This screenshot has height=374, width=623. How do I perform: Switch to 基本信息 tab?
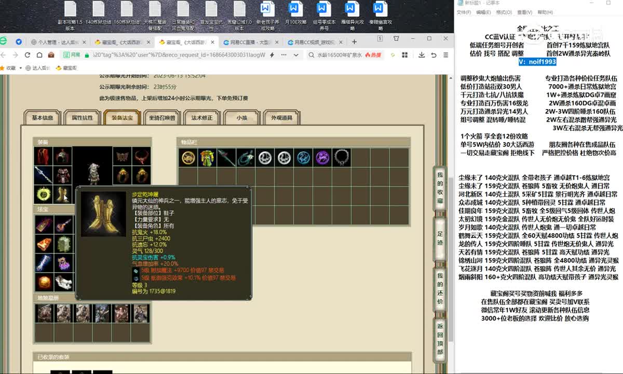(x=43, y=118)
